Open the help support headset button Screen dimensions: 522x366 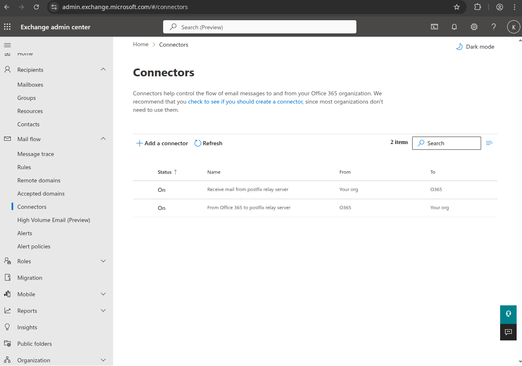pos(508,314)
